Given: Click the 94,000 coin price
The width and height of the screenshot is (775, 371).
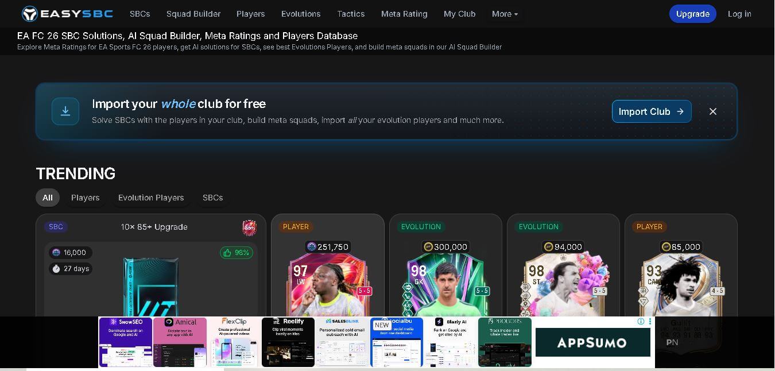Looking at the screenshot, I should coord(563,247).
